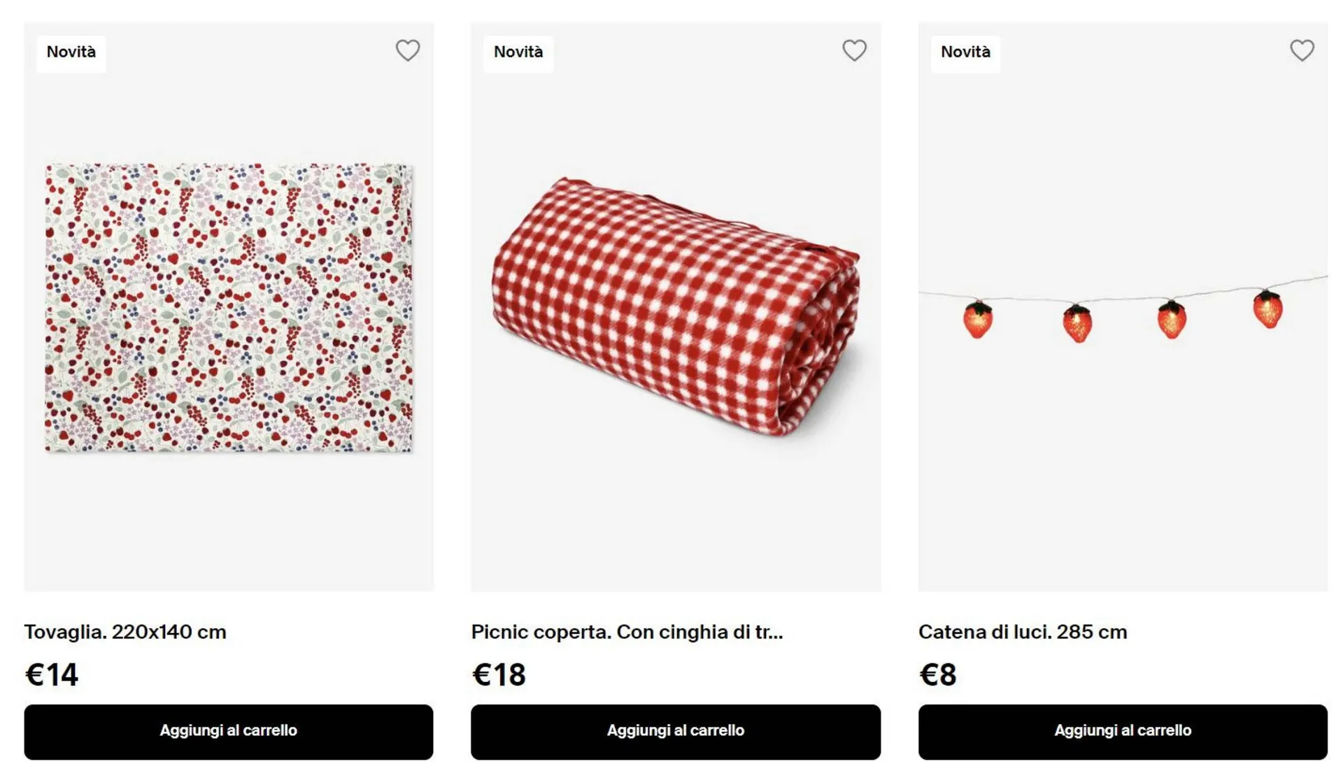The image size is (1343, 780).
Task: Click the Novità badge on the tablecloth
Action: (x=71, y=52)
